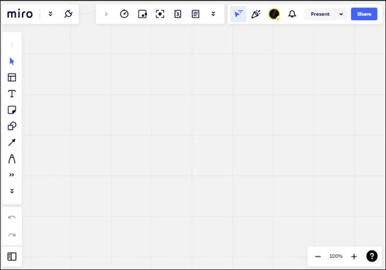The height and width of the screenshot is (270, 386).
Task: Toggle the frames side panel
Action: tap(12, 257)
